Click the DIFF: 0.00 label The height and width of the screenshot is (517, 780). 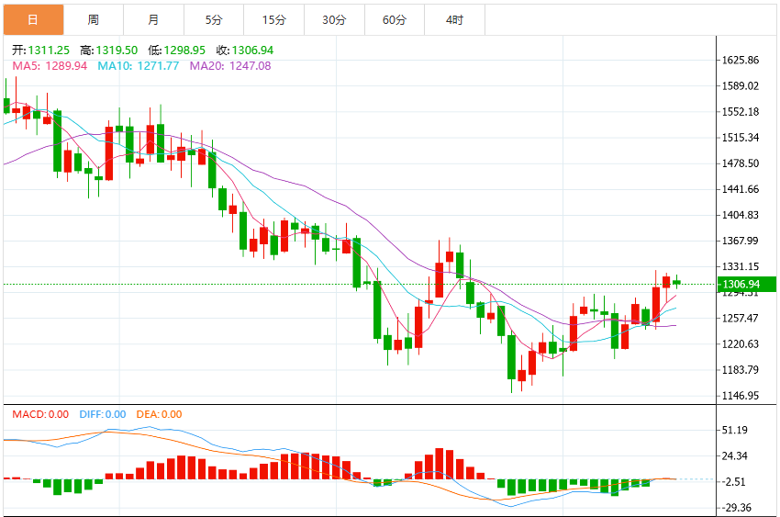point(103,414)
